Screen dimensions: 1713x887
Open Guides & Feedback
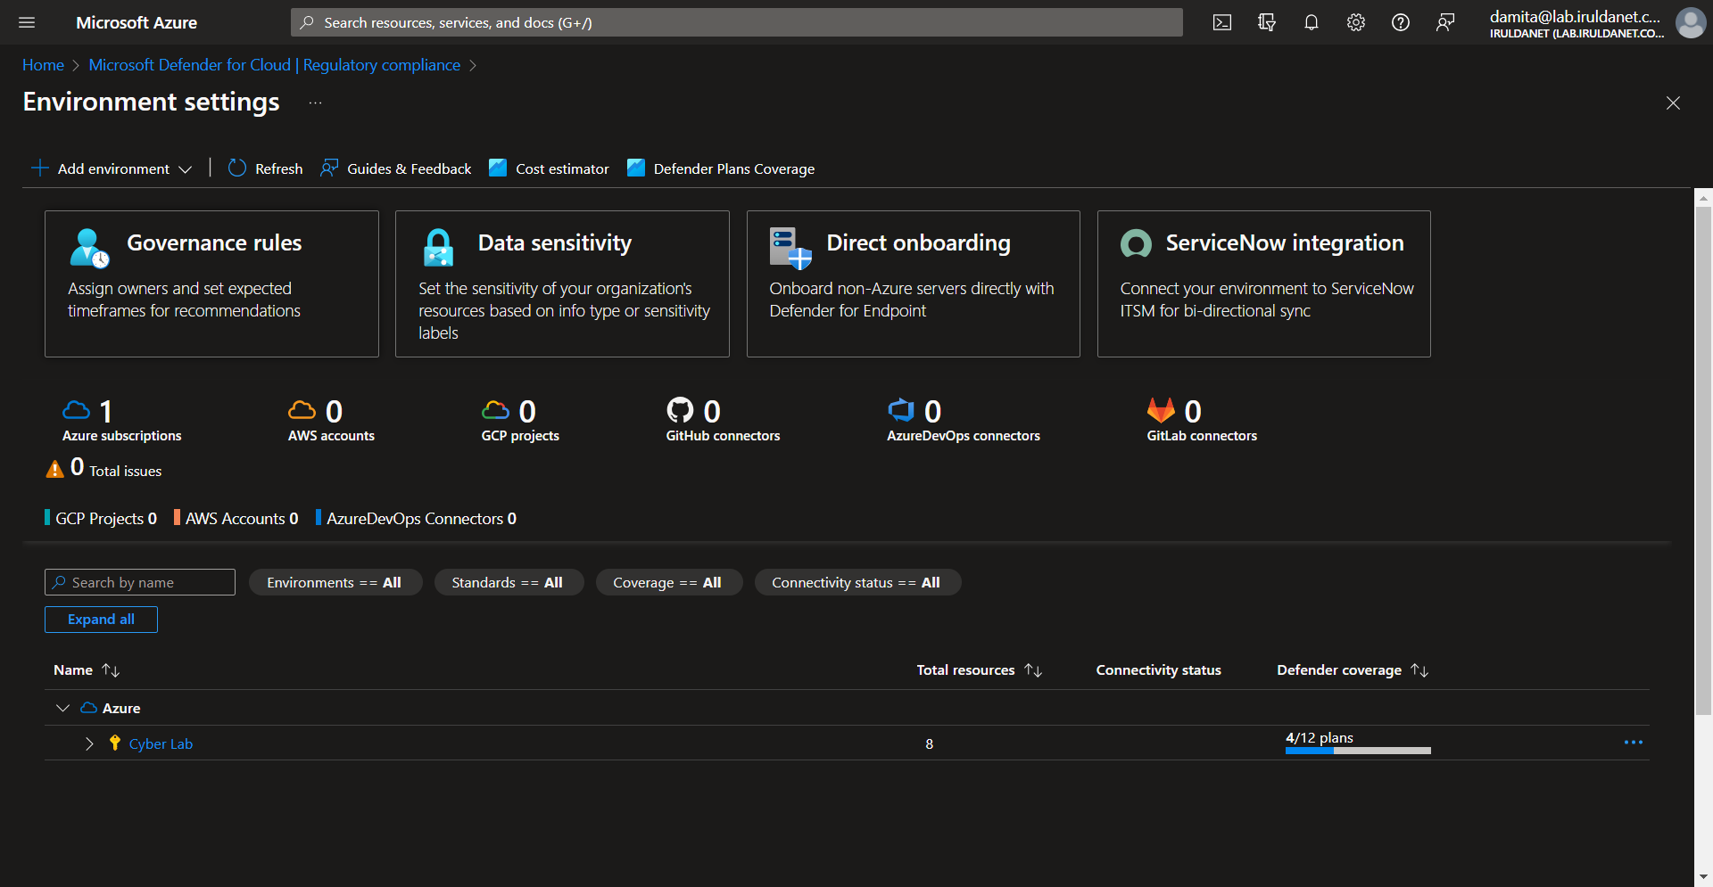pyautogui.click(x=409, y=168)
